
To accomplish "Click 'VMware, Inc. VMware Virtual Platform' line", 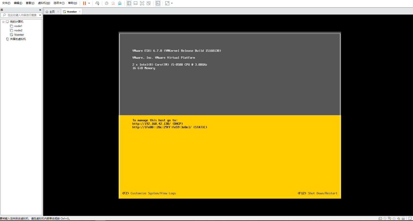I will 164,58.
